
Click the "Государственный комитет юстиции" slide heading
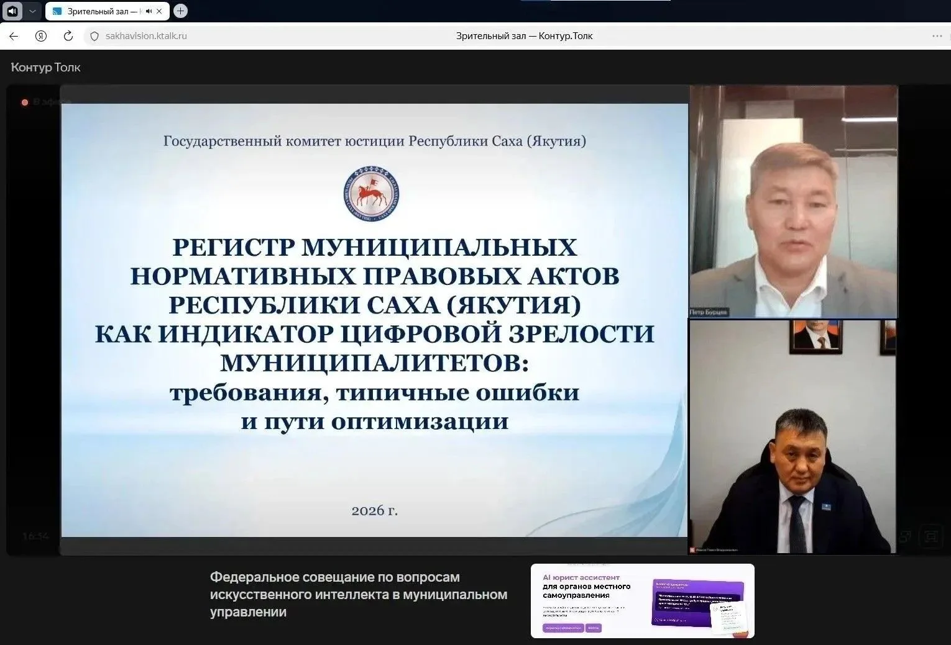(x=375, y=141)
